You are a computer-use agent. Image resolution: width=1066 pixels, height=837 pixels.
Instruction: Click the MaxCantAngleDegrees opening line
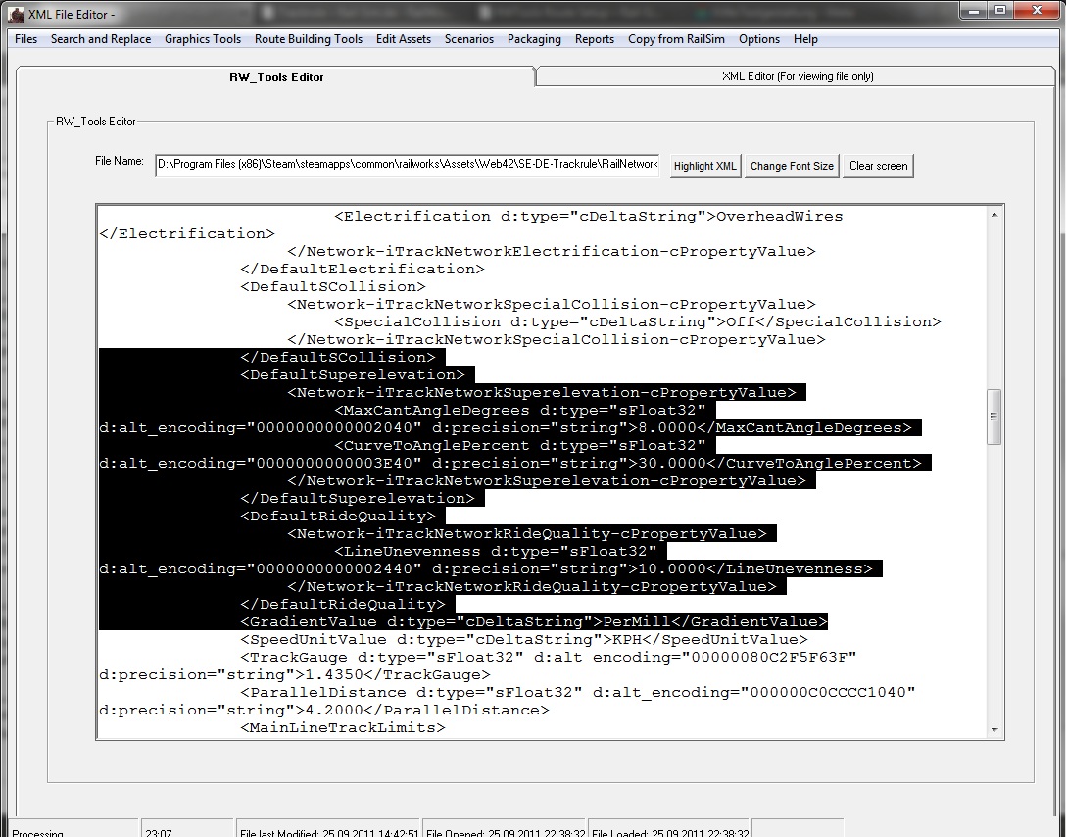[x=520, y=410]
